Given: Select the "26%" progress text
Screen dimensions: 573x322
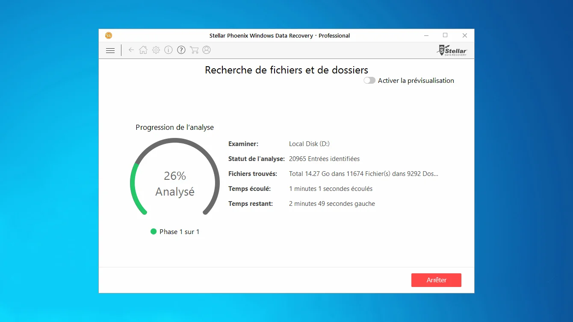Looking at the screenshot, I should (175, 176).
